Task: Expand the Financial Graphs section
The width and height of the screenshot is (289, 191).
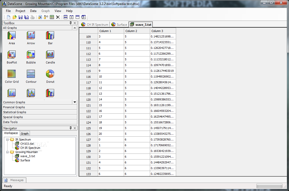Action: pos(40,107)
